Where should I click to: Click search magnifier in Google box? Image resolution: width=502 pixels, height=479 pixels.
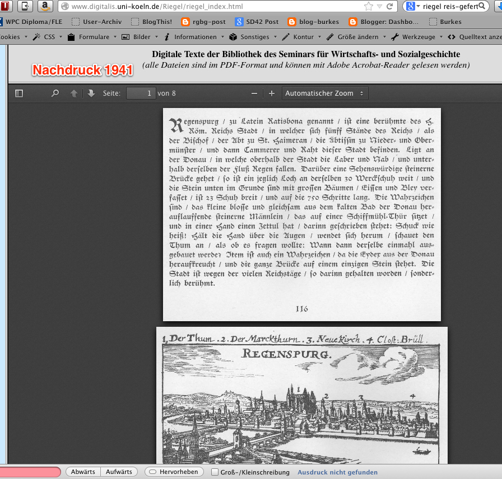(x=482, y=6)
